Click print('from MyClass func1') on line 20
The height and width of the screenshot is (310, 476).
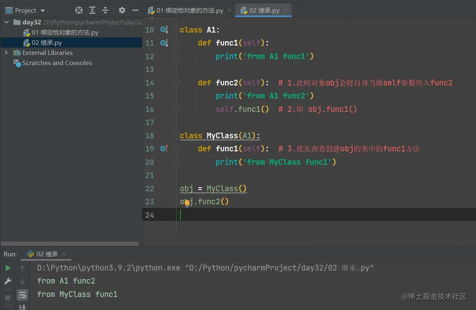pos(276,162)
